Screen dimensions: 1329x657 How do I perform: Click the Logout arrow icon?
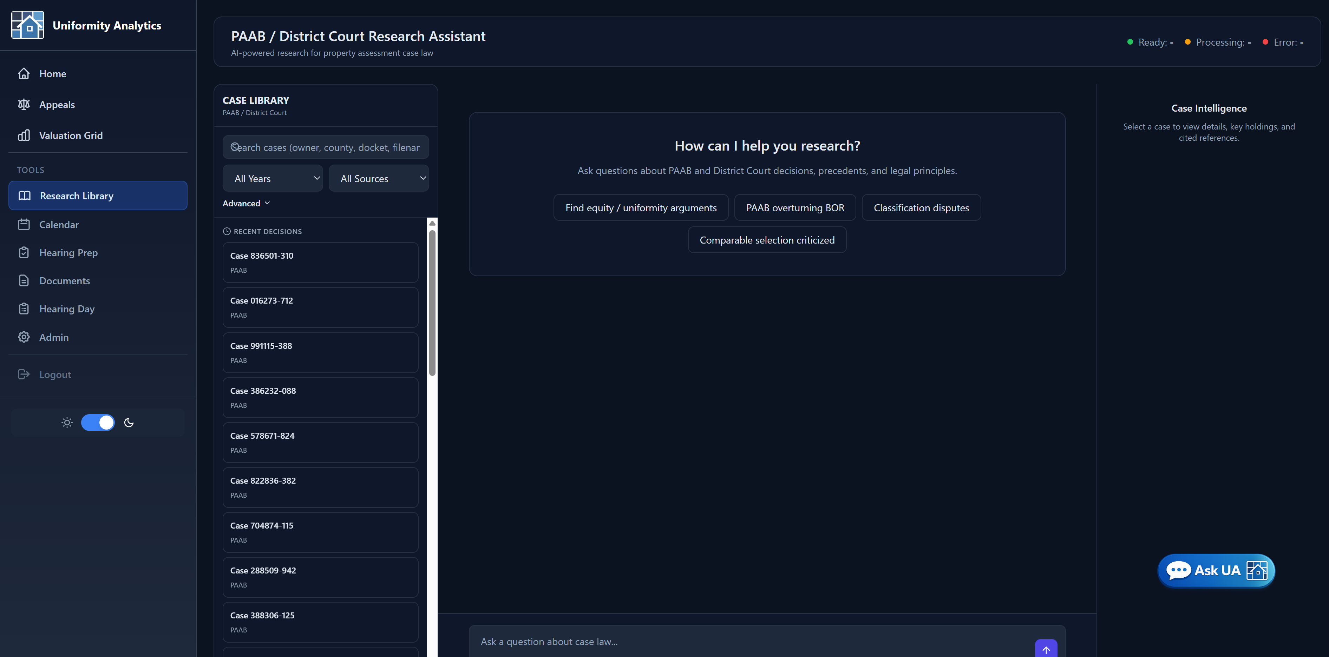24,374
